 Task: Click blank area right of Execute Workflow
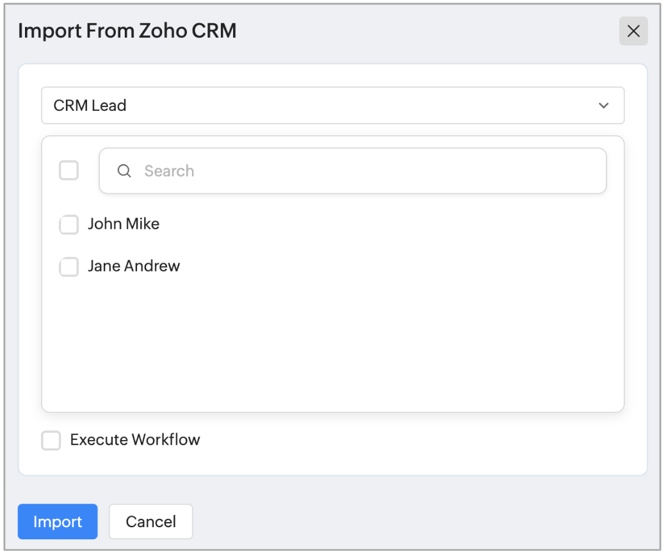pos(416,441)
